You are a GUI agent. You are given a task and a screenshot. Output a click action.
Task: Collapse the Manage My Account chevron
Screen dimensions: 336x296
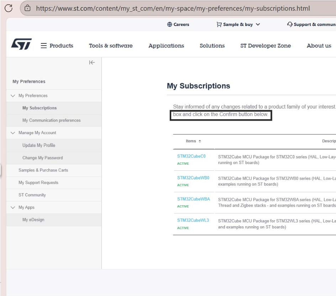(13, 133)
